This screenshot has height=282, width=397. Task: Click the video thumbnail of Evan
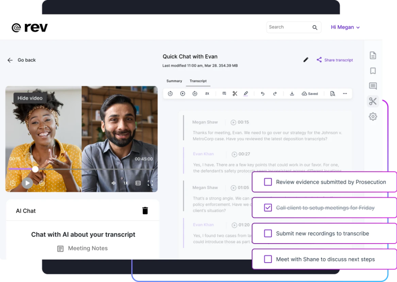[120, 139]
